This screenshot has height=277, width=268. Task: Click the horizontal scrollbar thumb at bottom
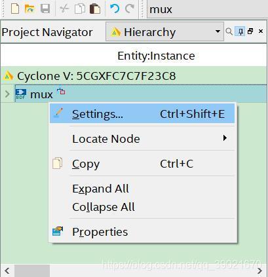32,271
